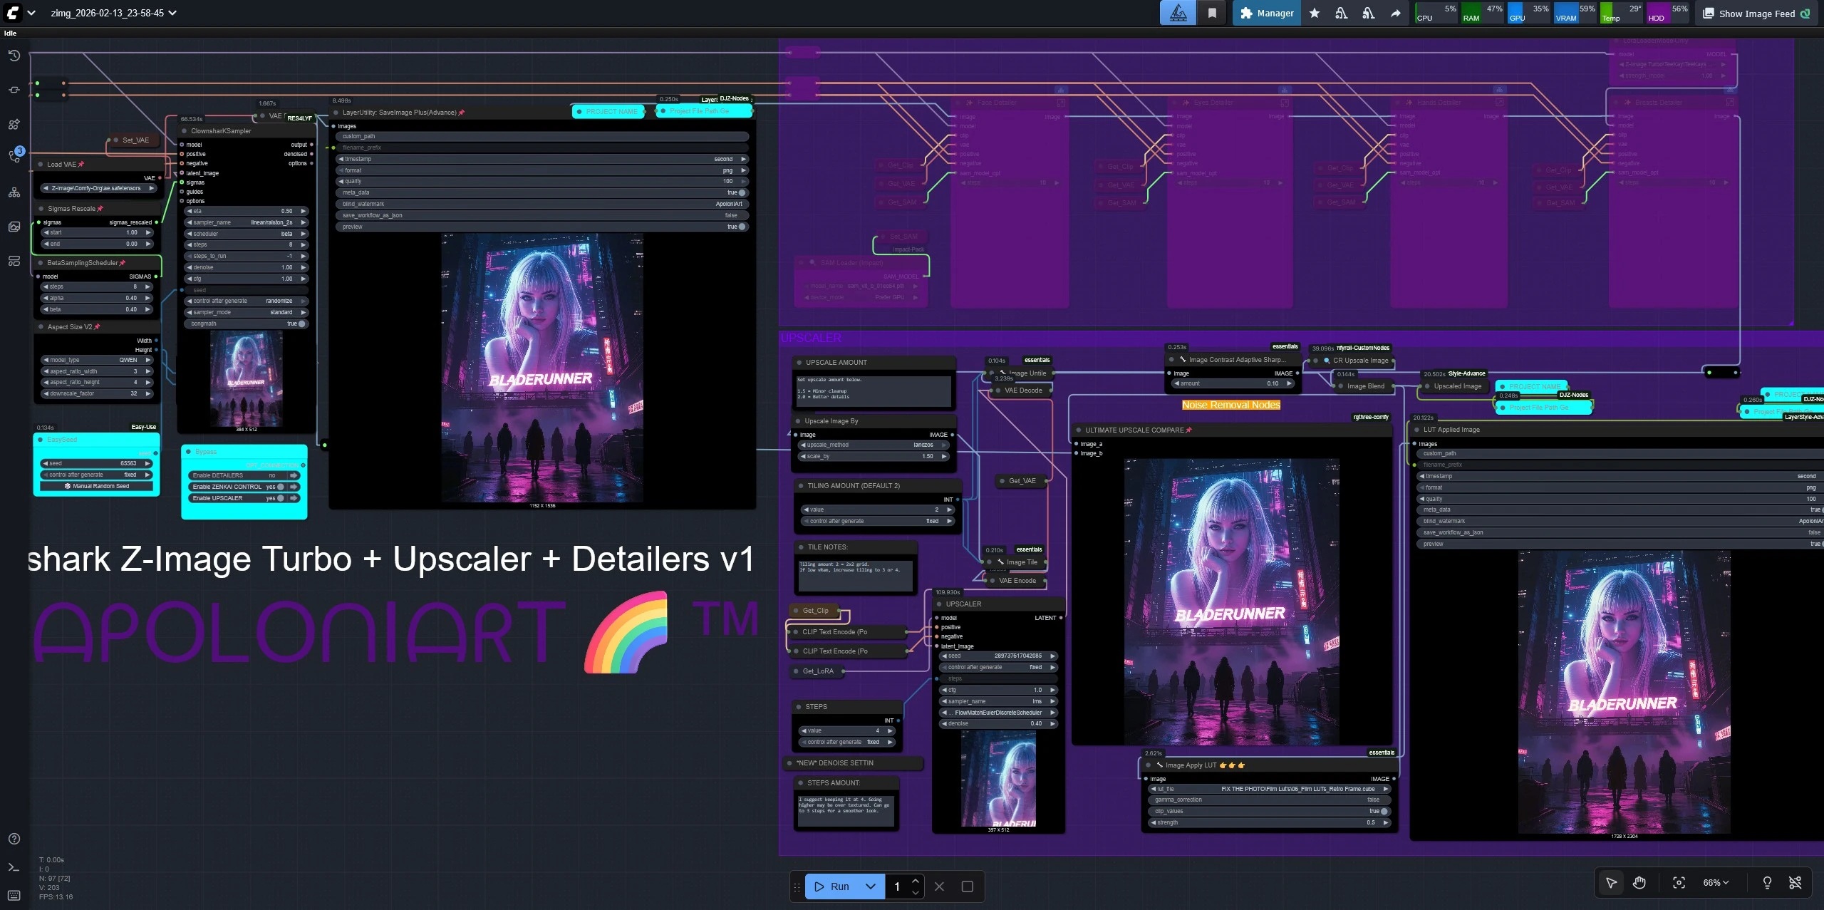The height and width of the screenshot is (910, 1824).
Task: Toggle save_workflow_as_json in LayerUtility SaveImage node
Action: [542, 215]
